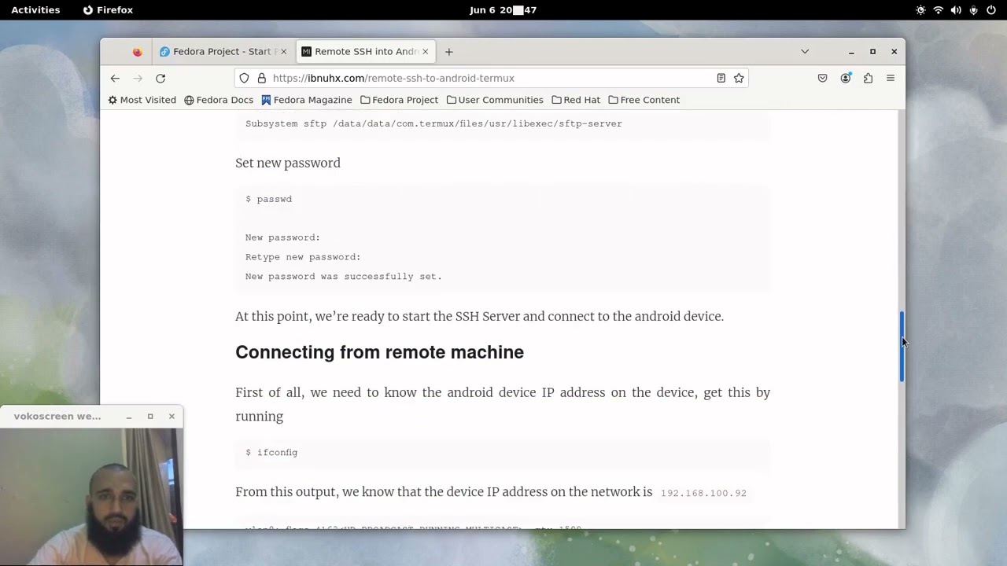Click the 'Set new password' text

(x=288, y=163)
